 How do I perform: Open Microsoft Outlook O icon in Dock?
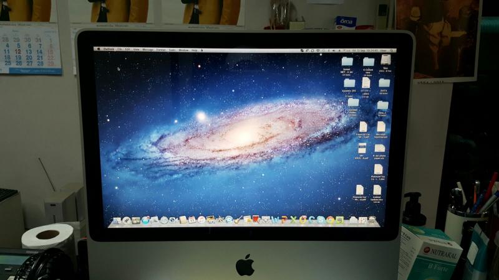point(303,220)
